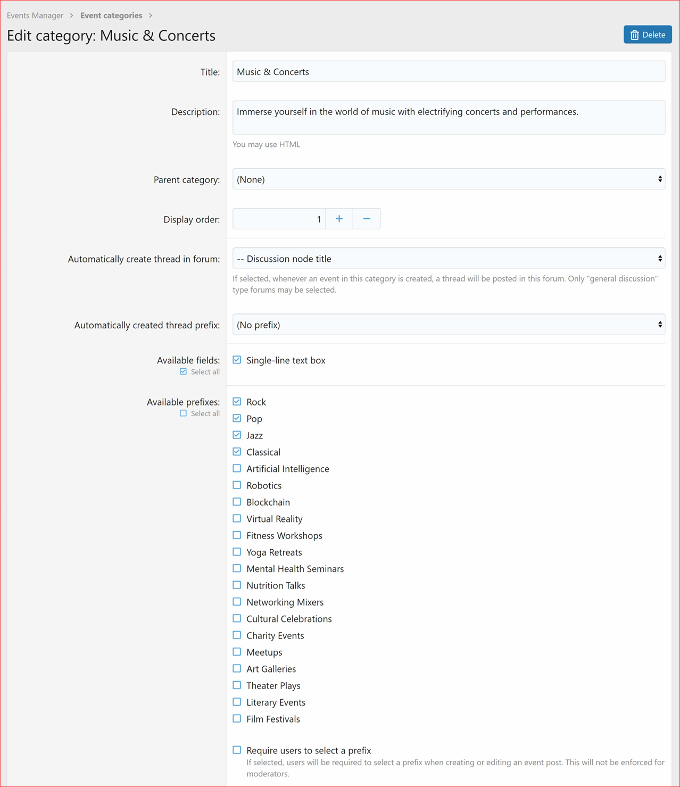Click inside the Description text box
The image size is (680, 787).
(x=448, y=117)
